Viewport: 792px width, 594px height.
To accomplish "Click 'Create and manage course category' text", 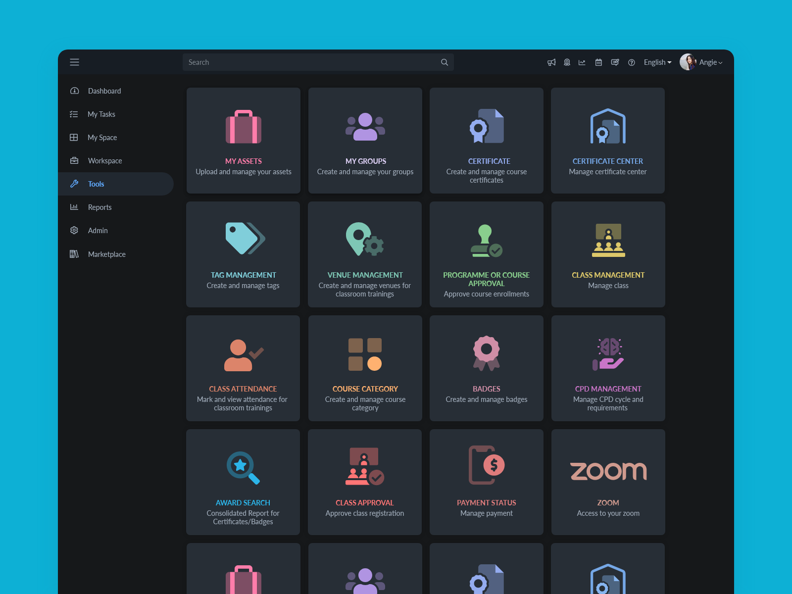I will tap(365, 403).
